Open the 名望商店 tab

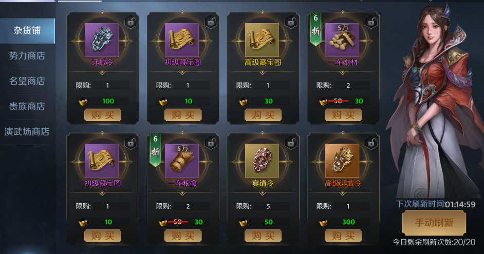coord(27,81)
